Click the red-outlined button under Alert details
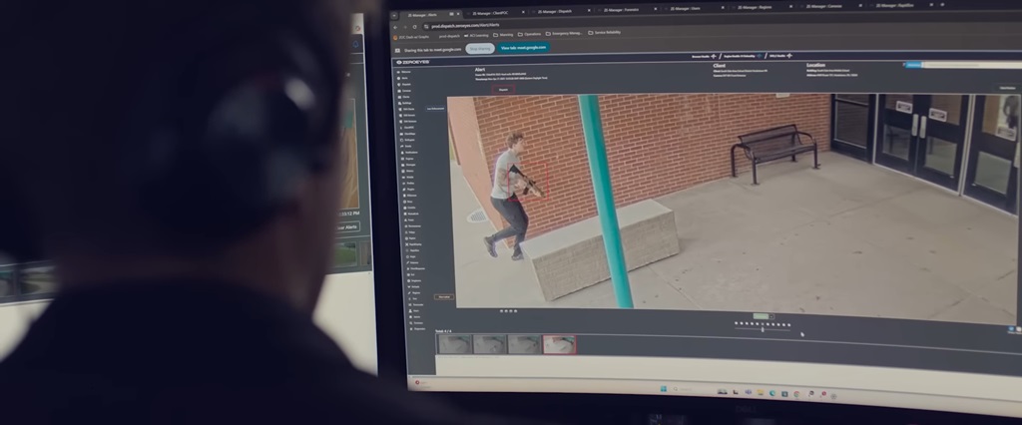 click(503, 89)
